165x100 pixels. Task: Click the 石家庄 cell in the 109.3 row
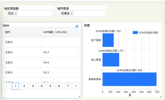(x=22, y=52)
